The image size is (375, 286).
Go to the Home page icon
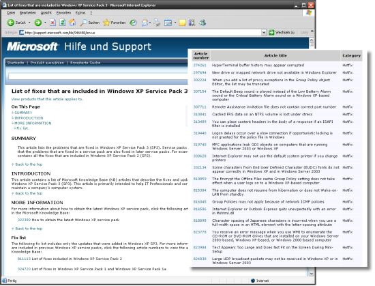[x=72, y=23]
